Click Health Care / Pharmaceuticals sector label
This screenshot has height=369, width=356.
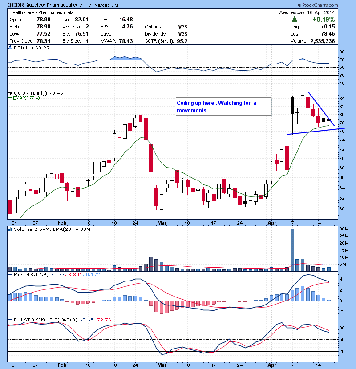41,12
